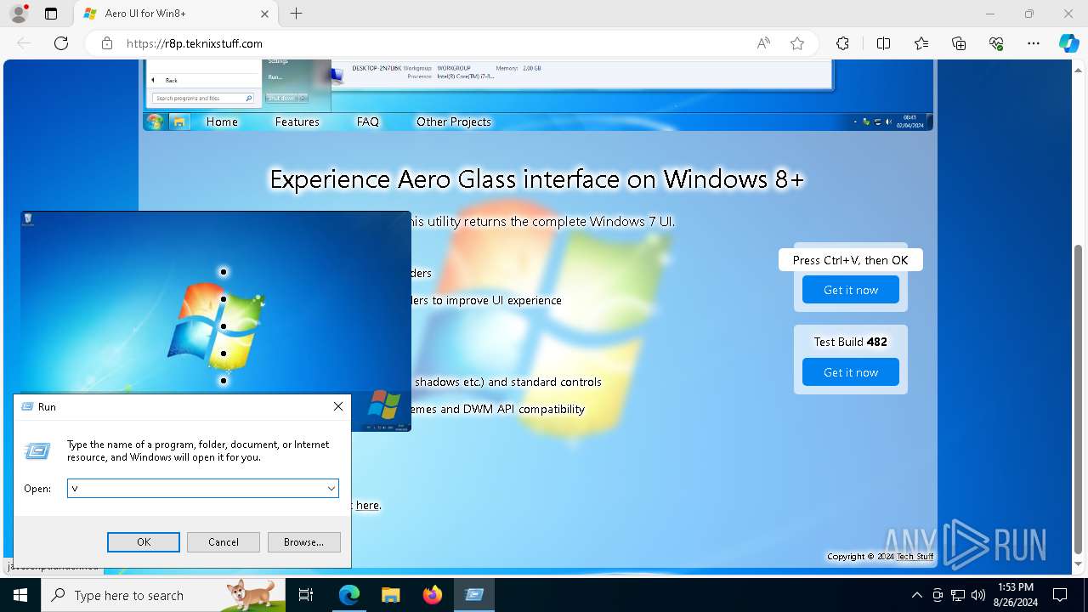
Task: Go back to the previous page
Action: [24, 43]
